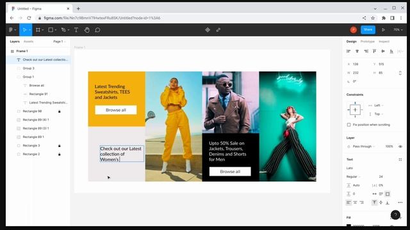This screenshot has height=230, width=410.
Task: Set text align center
Action: coord(355,203)
